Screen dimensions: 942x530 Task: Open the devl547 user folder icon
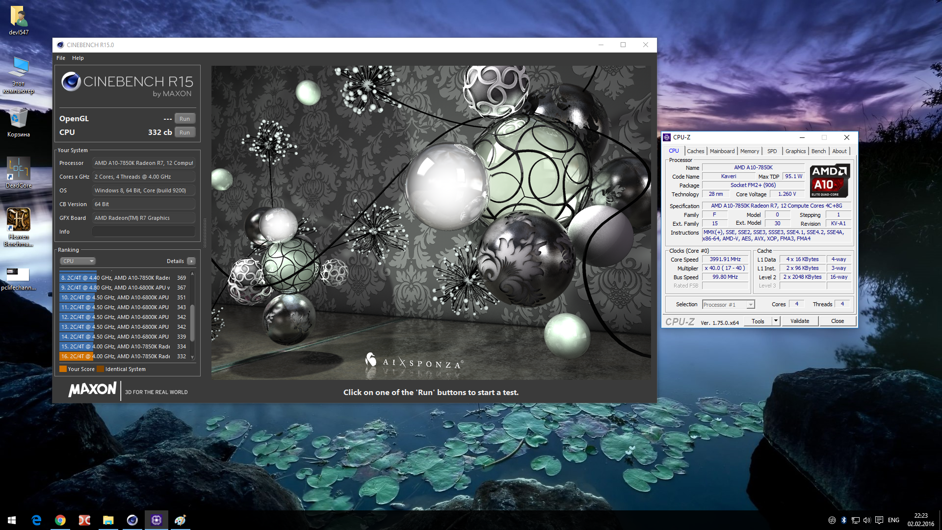tap(19, 17)
